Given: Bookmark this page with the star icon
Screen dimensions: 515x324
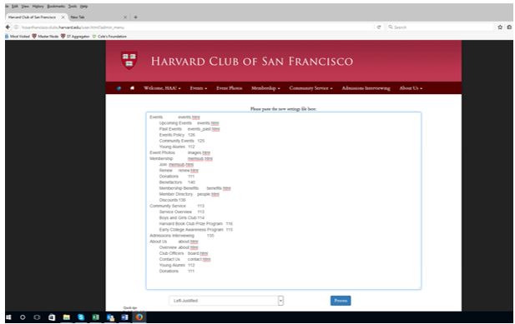Looking at the screenshot, I should pyautogui.click(x=500, y=27).
